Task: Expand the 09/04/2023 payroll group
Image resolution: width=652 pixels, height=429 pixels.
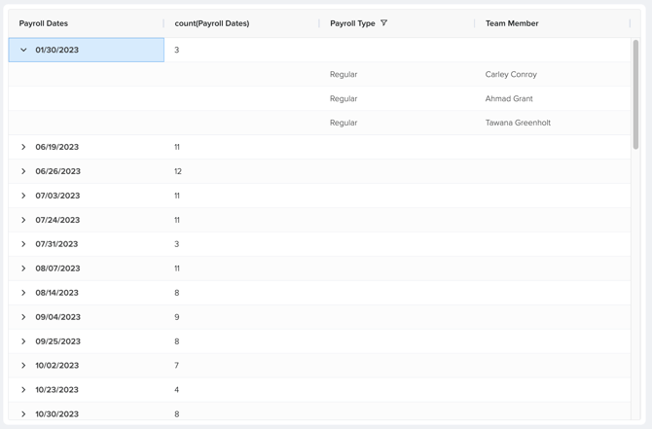Action: click(x=24, y=317)
